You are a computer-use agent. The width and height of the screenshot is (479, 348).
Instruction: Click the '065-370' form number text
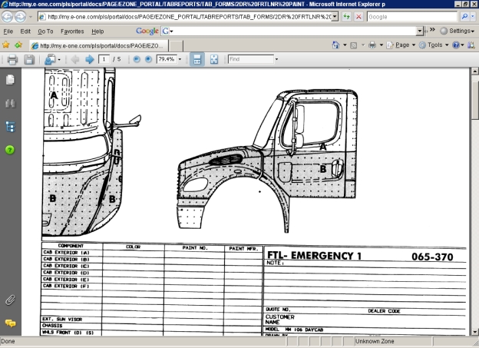(x=432, y=257)
